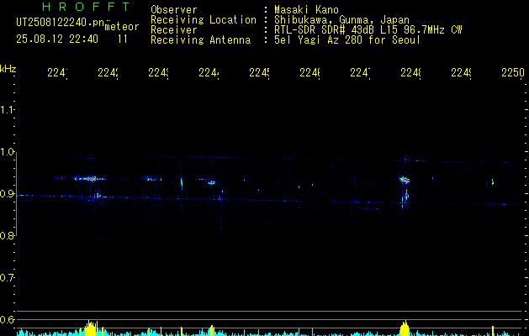Click the meteor count value 11
Viewport: 529px width, 336px height.
(123, 39)
